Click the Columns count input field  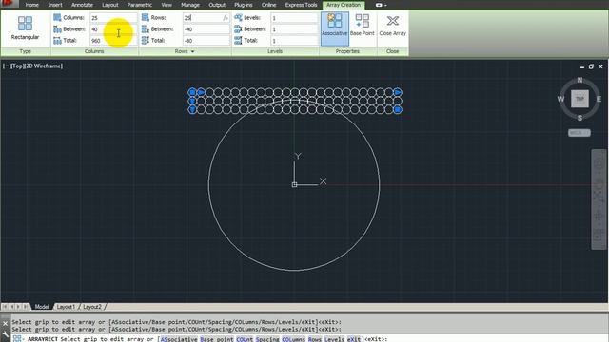point(113,18)
